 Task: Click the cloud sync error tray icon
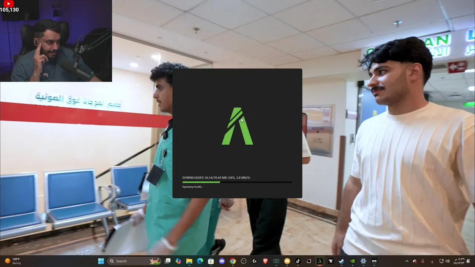[x=415, y=261]
